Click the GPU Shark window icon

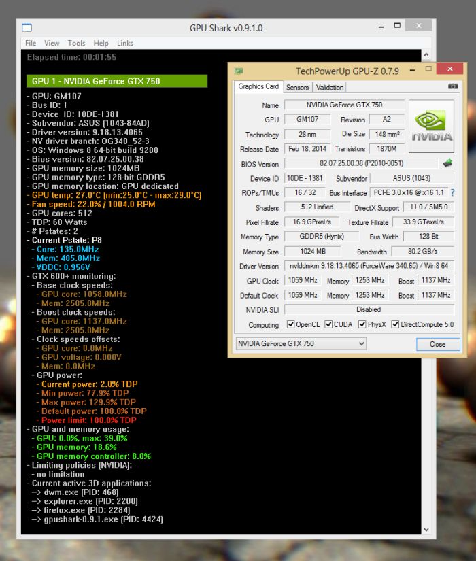(x=27, y=28)
